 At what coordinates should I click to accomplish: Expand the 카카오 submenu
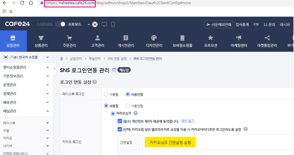point(27,138)
